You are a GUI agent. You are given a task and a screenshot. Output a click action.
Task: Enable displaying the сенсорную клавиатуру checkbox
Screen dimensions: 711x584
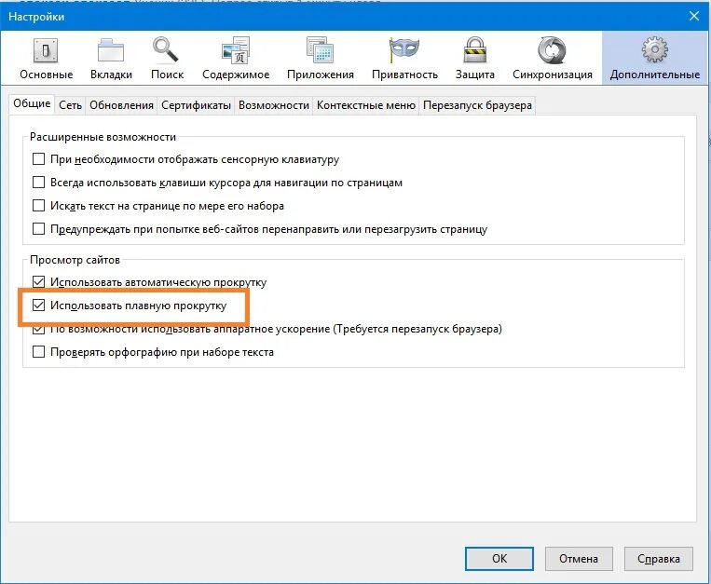[x=38, y=159]
